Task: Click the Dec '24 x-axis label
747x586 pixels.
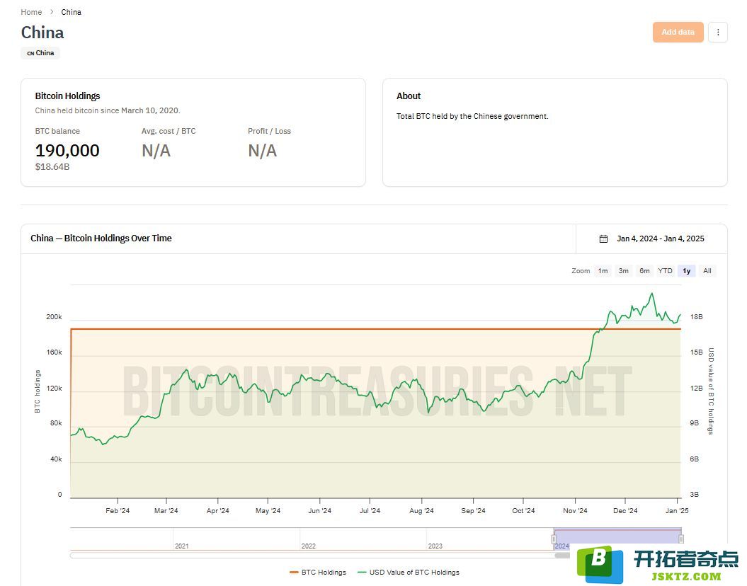Action: pyautogui.click(x=625, y=510)
